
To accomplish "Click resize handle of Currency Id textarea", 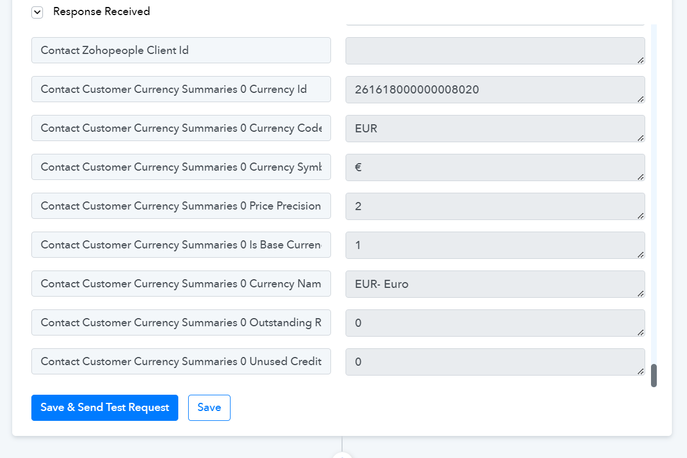I will 641,99.
